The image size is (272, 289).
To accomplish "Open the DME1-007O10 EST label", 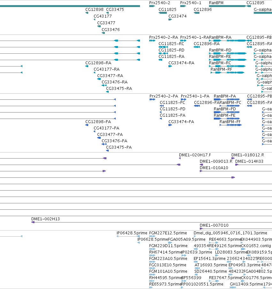I will pos(214,225).
